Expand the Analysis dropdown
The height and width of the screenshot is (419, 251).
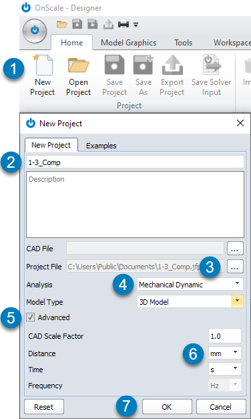[190, 285]
